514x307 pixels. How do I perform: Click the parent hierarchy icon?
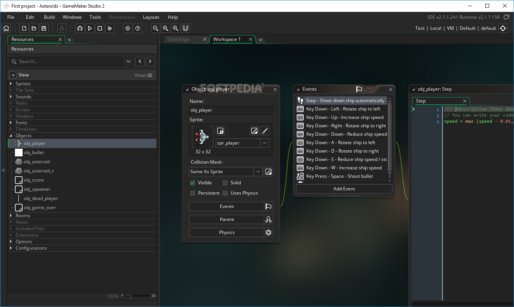pos(268,219)
